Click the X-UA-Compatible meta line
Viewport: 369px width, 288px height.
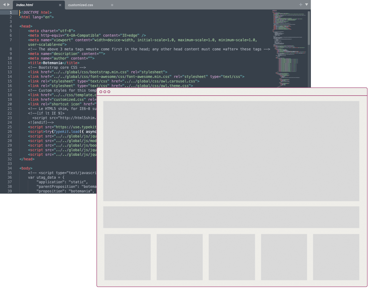(x=87, y=35)
